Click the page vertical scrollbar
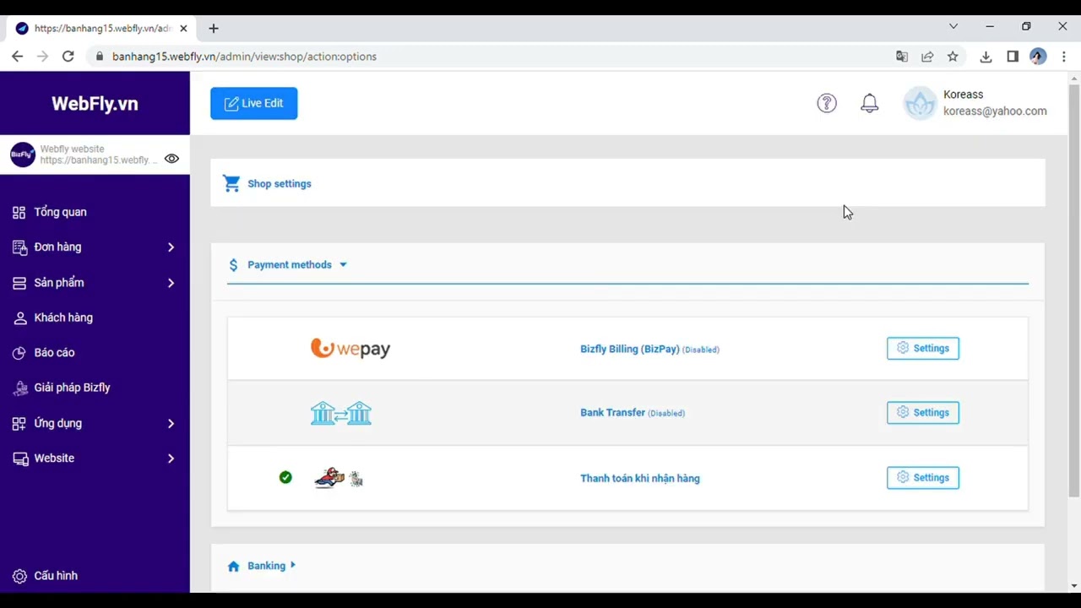Viewport: 1081px width, 608px height. pyautogui.click(x=1073, y=287)
